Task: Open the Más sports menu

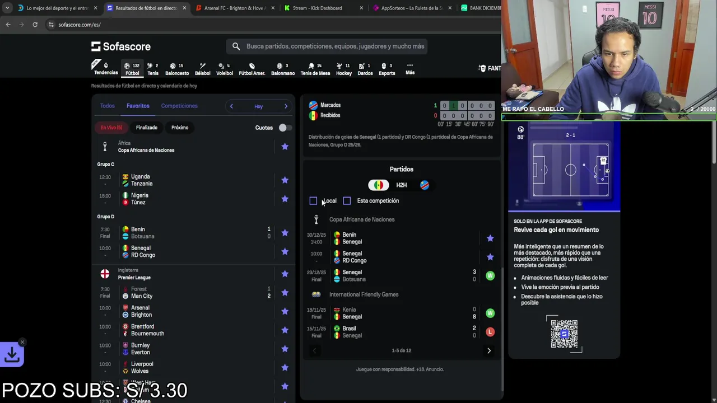Action: coord(410,69)
